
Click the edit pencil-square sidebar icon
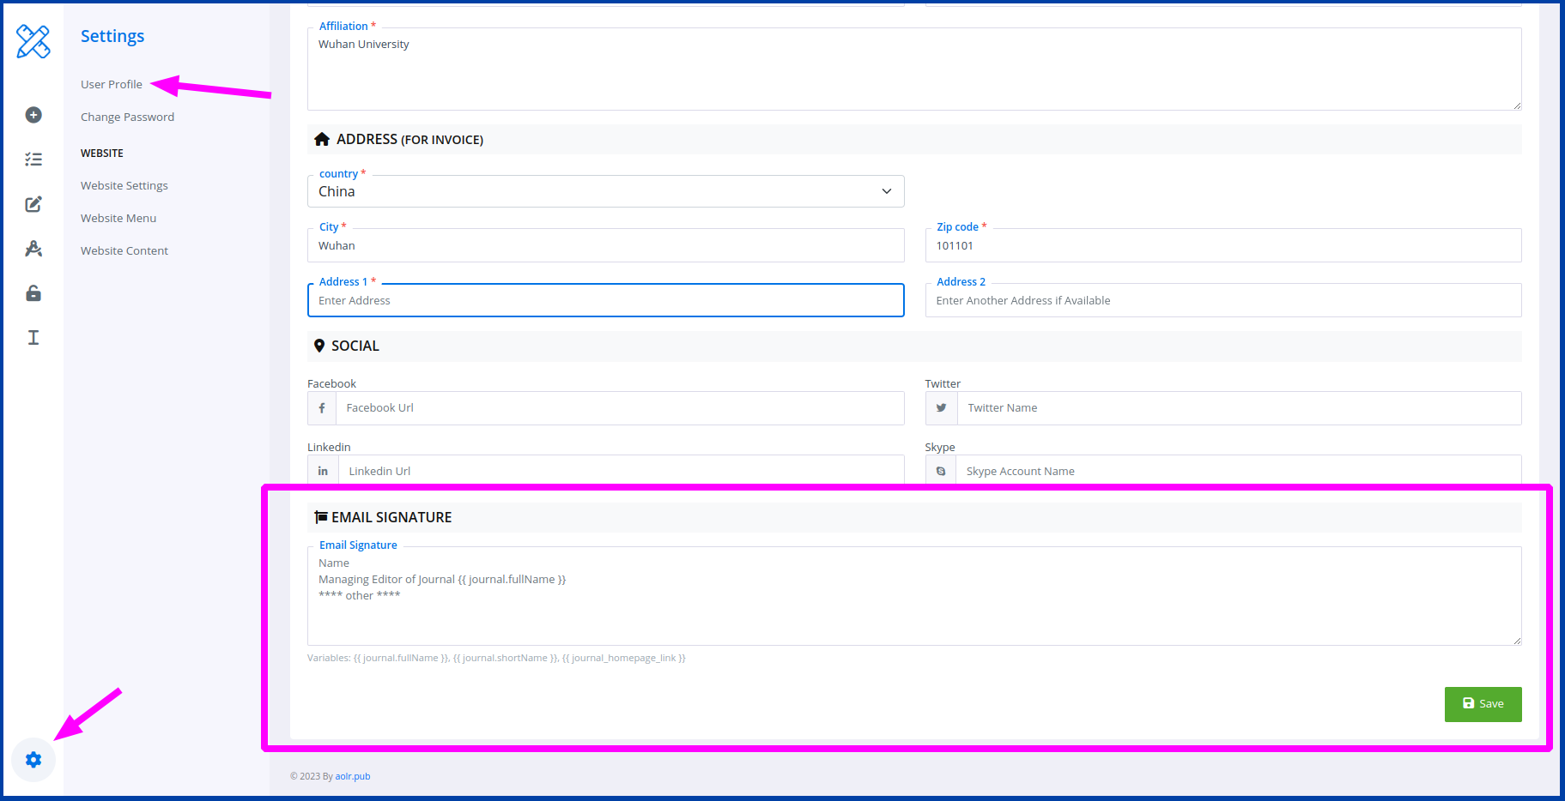point(33,204)
